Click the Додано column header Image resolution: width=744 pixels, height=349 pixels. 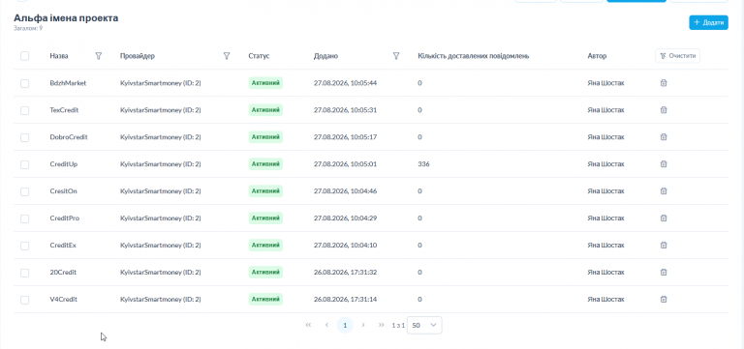tap(325, 56)
